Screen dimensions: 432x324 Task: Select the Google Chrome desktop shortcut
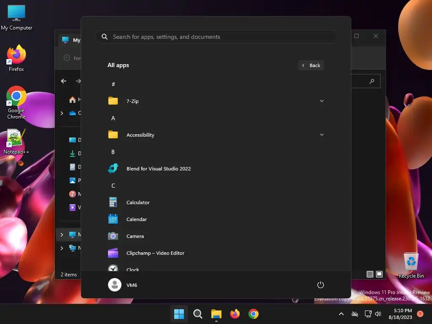click(x=16, y=103)
